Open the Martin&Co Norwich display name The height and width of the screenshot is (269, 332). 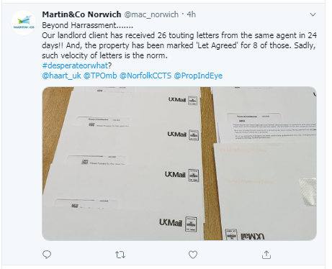(81, 14)
